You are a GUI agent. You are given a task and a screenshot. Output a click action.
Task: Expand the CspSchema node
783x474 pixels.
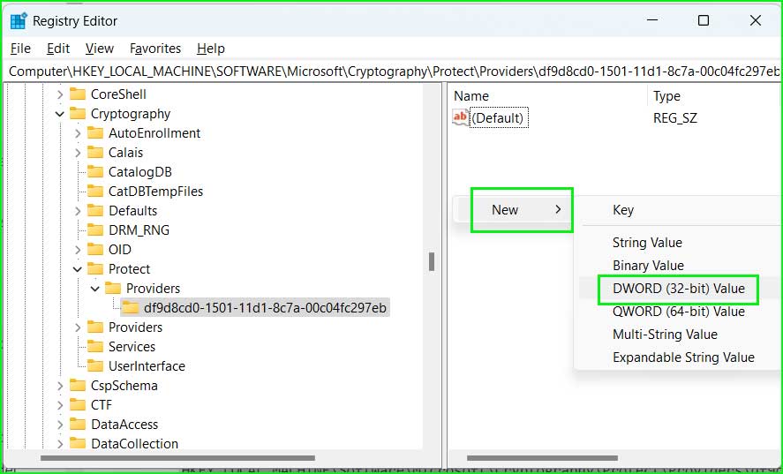[x=60, y=386]
